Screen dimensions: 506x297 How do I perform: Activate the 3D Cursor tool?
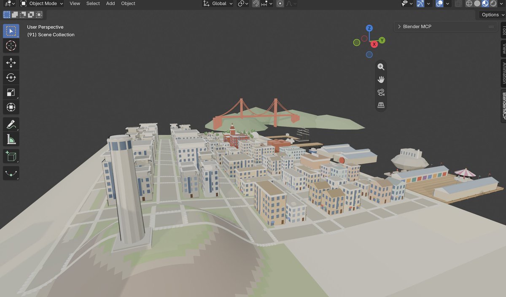pyautogui.click(x=11, y=46)
